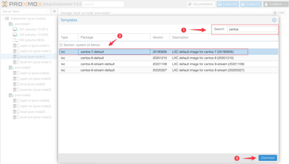Click the pve-node2 node icon
Viewport: 289px width, 164px height.
point(11,68)
